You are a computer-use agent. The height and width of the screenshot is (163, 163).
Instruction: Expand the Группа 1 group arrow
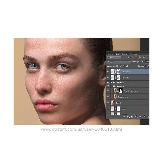click(112, 82)
